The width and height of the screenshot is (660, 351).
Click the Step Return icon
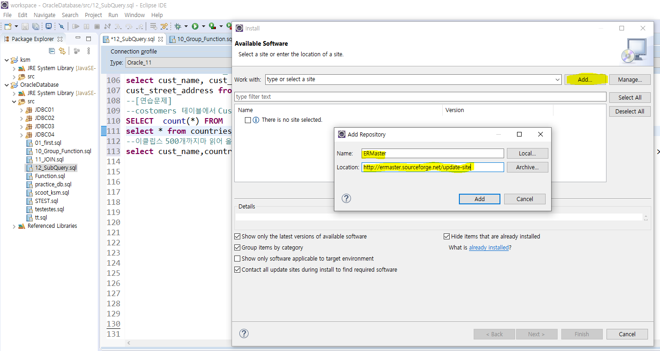(139, 27)
